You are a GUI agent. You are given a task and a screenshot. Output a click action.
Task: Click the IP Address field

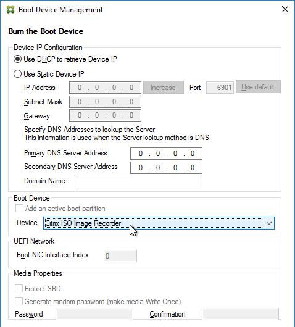105,88
